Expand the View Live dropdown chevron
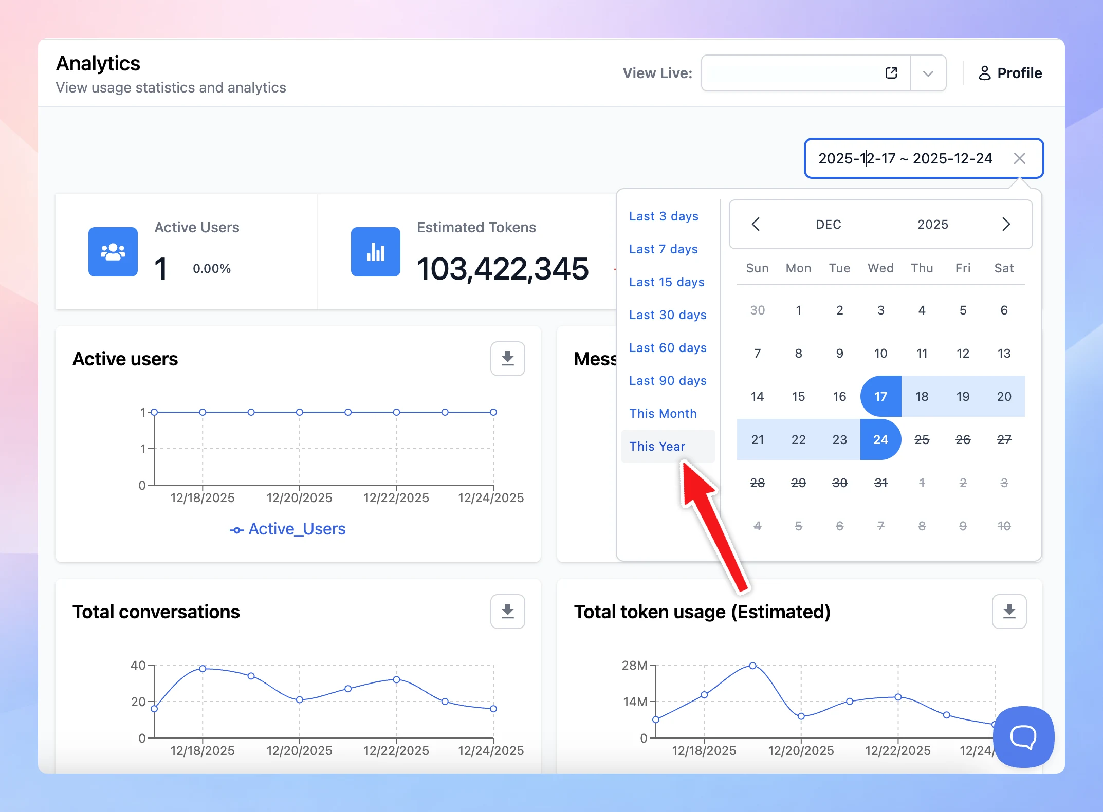The image size is (1103, 812). point(928,73)
